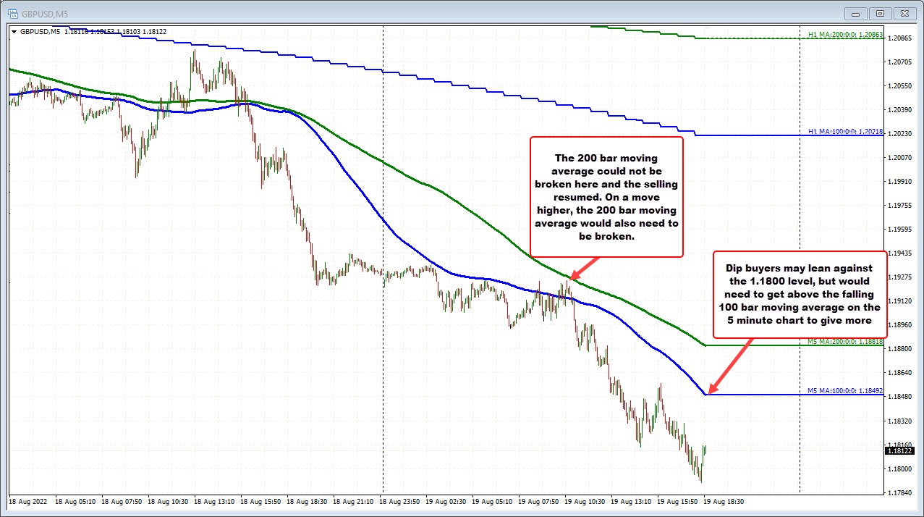The height and width of the screenshot is (517, 924).
Task: Toggle the blue M5 100 moving average line
Action: tap(760, 393)
